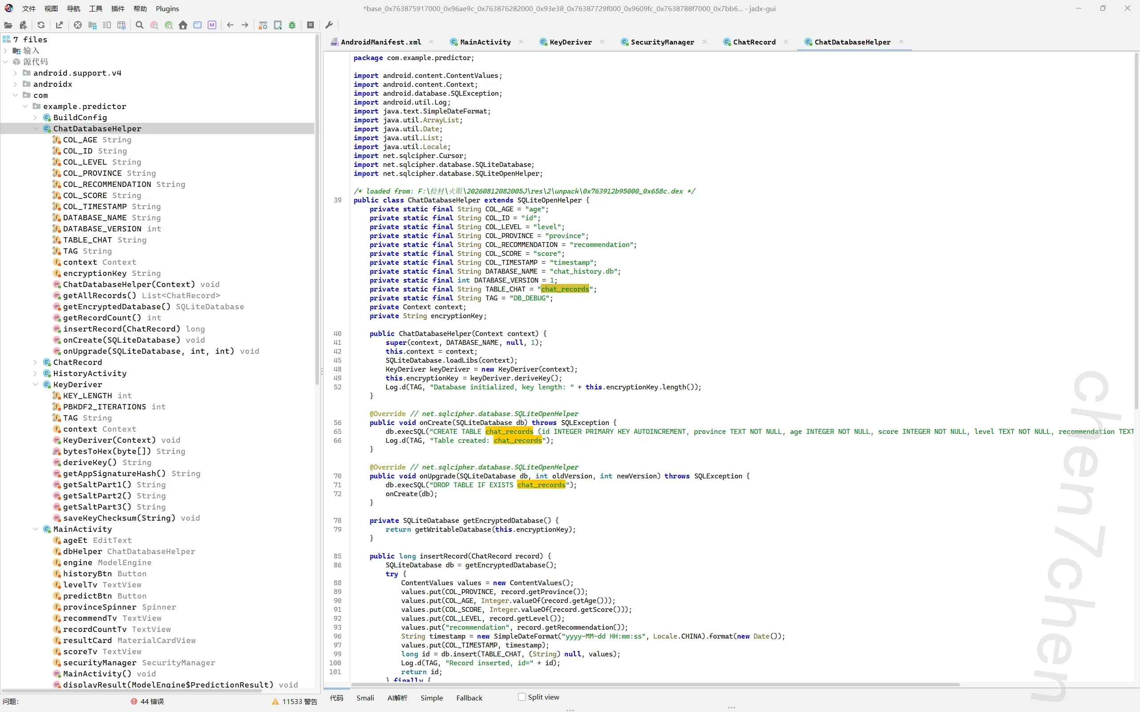1140x712 pixels.
Task: Collapse the example.predictor package
Action: pos(25,106)
